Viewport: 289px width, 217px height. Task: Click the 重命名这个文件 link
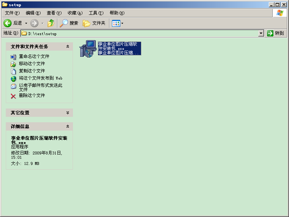tap(34, 56)
